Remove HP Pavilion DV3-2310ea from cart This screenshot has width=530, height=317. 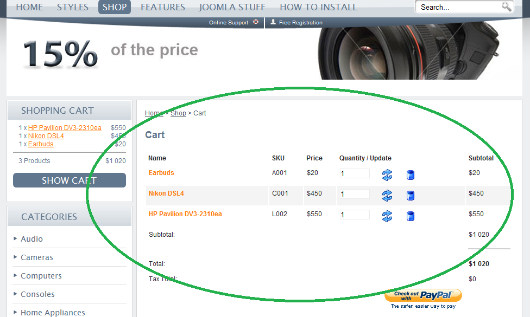click(x=411, y=216)
